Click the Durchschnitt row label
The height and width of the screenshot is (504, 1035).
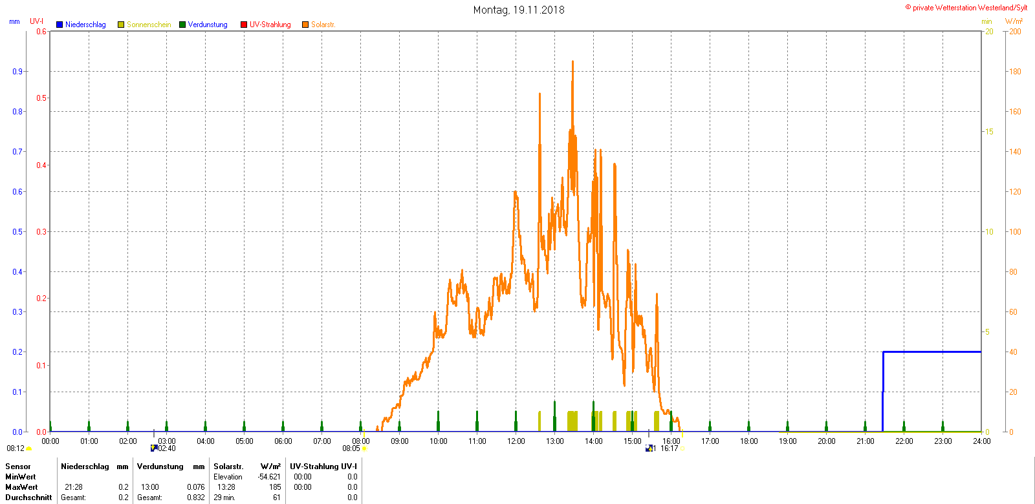click(x=28, y=498)
